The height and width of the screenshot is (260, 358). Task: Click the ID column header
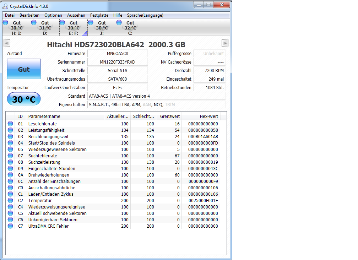pyautogui.click(x=21, y=117)
